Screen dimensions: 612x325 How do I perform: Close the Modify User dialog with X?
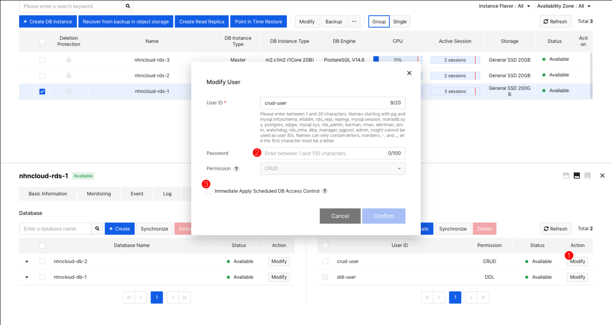pos(409,73)
